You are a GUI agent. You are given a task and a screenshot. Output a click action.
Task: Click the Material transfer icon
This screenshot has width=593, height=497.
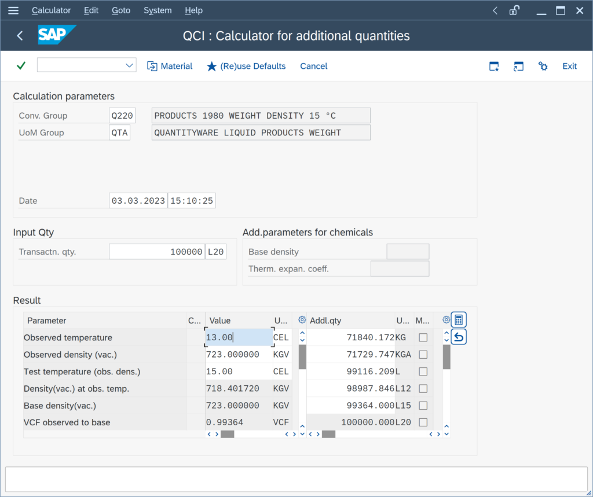(152, 66)
